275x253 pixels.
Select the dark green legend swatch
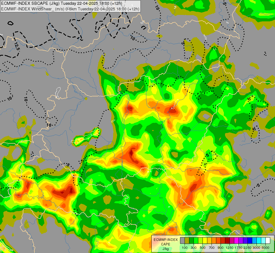tap(192, 240)
